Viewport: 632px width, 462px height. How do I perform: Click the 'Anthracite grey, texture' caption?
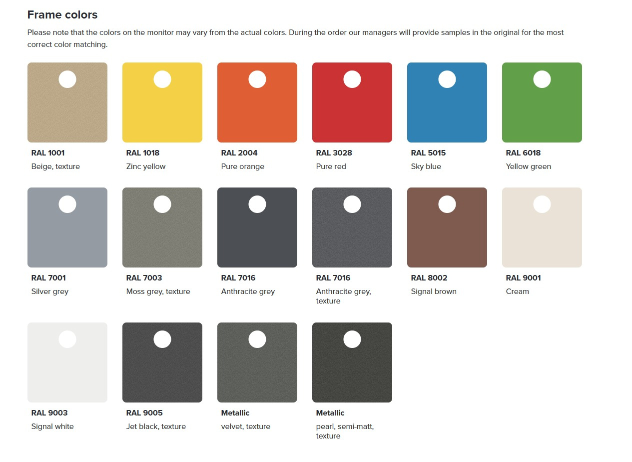pos(343,296)
